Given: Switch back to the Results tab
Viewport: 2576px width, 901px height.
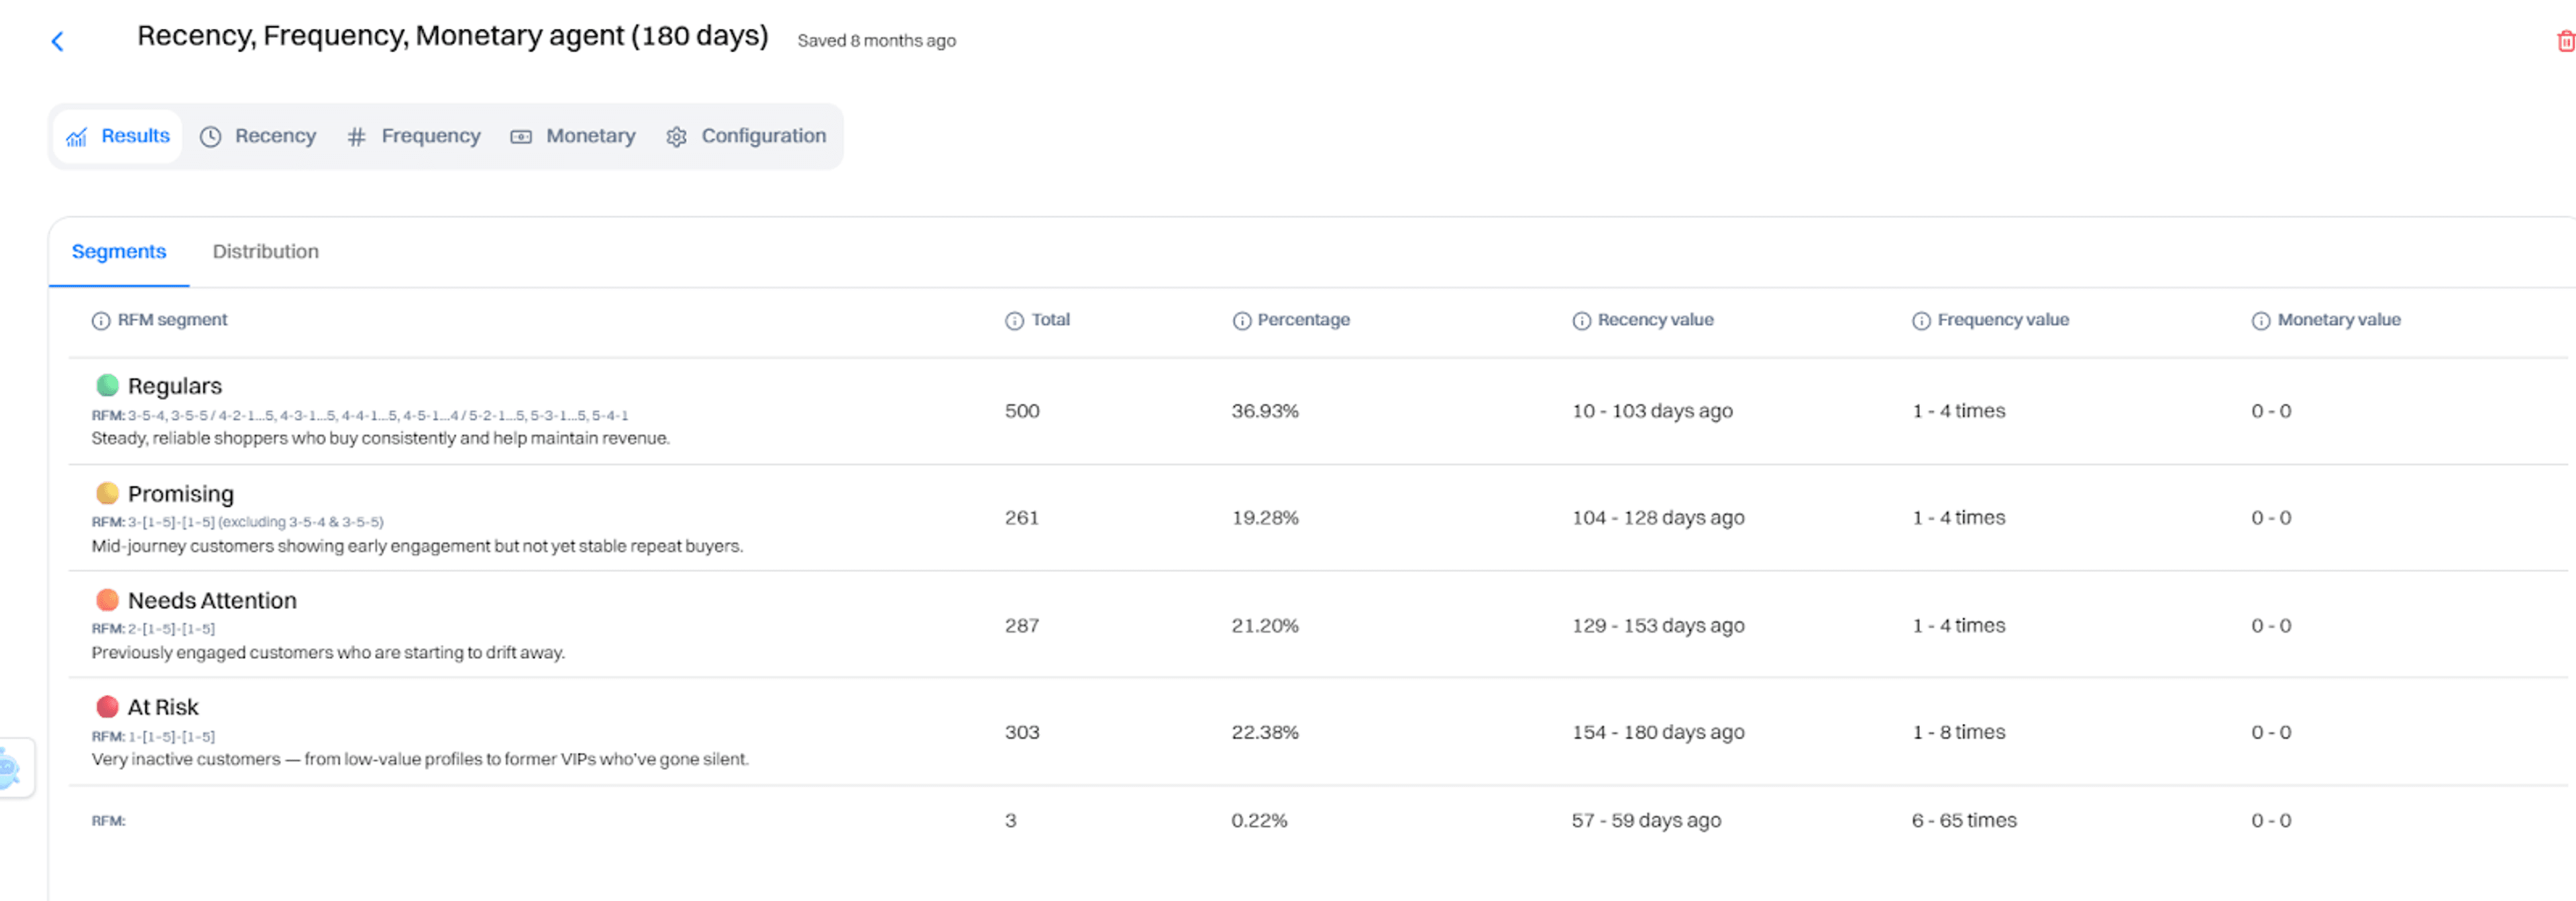Looking at the screenshot, I should [x=134, y=136].
